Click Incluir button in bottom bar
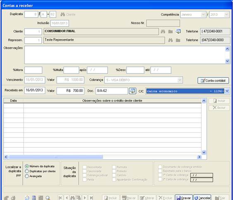 point(110,198)
